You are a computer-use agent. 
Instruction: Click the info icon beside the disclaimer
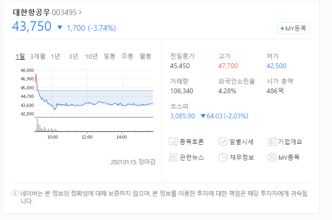tap(15, 193)
